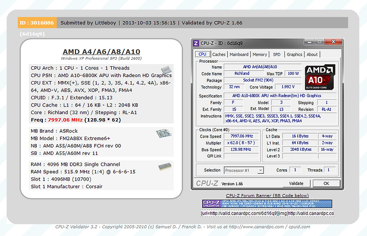The width and height of the screenshot is (367, 236).
Task: Click the Family value F
Action: click(x=233, y=102)
